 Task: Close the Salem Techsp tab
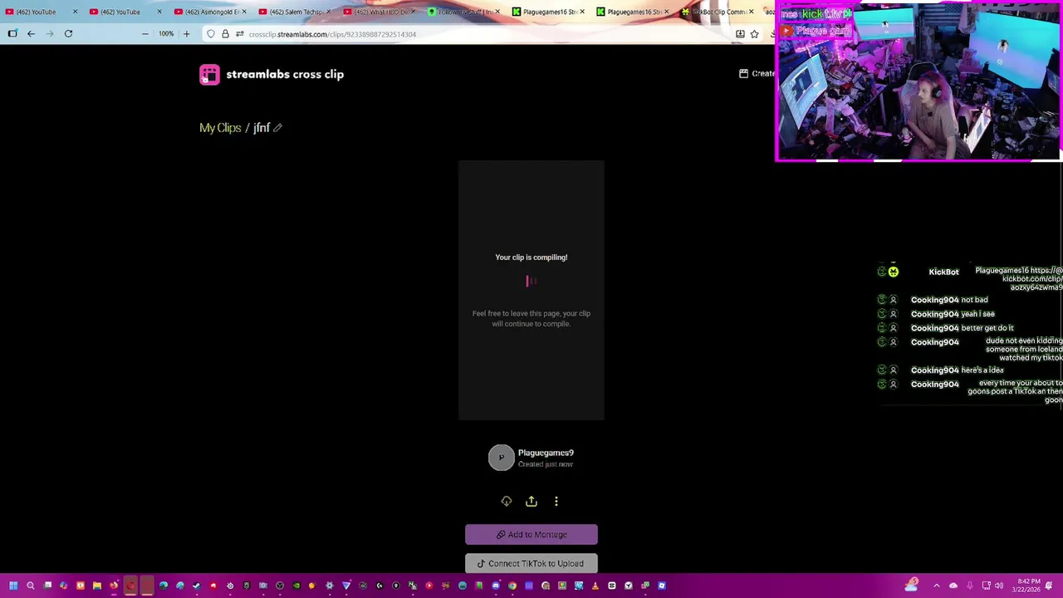328,12
